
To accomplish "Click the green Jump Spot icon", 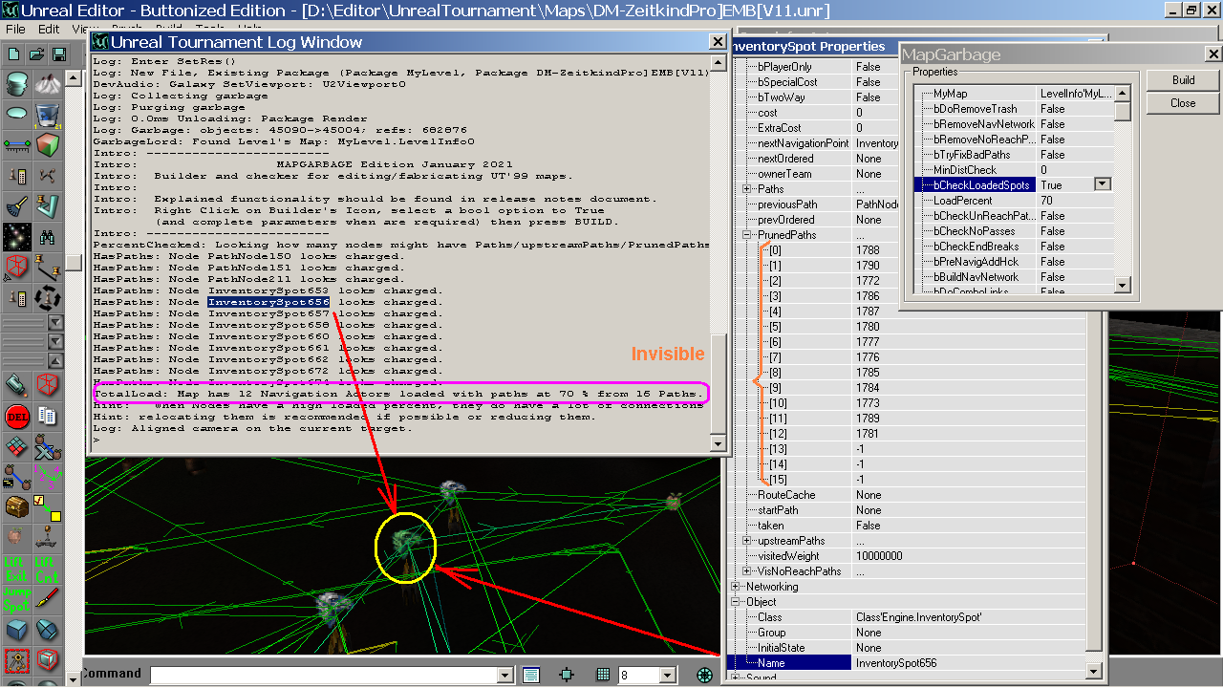I will [16, 599].
